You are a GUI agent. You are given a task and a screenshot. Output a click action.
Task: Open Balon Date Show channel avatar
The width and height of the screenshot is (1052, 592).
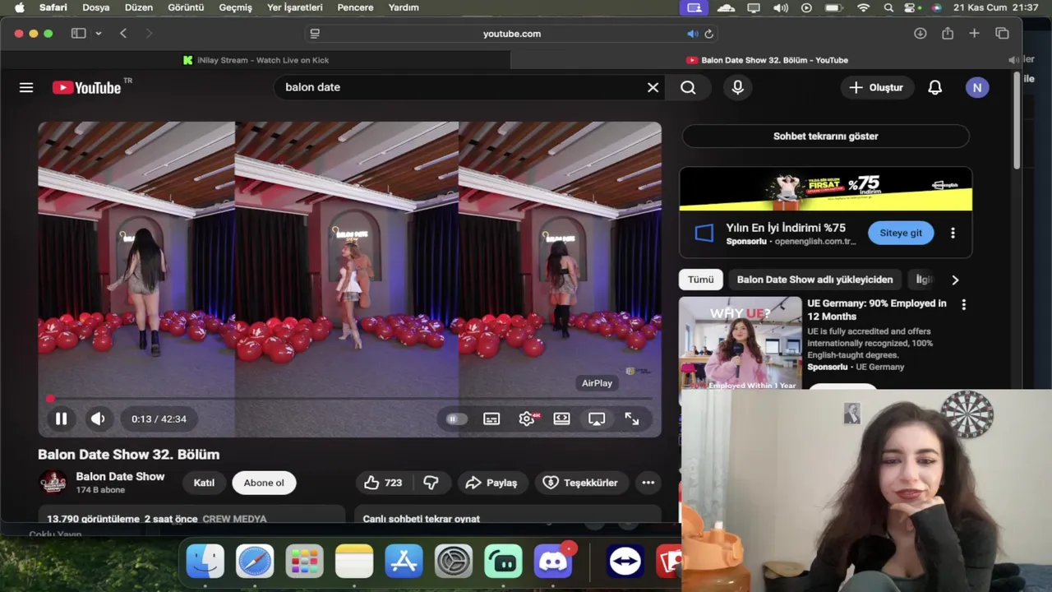[x=53, y=483]
